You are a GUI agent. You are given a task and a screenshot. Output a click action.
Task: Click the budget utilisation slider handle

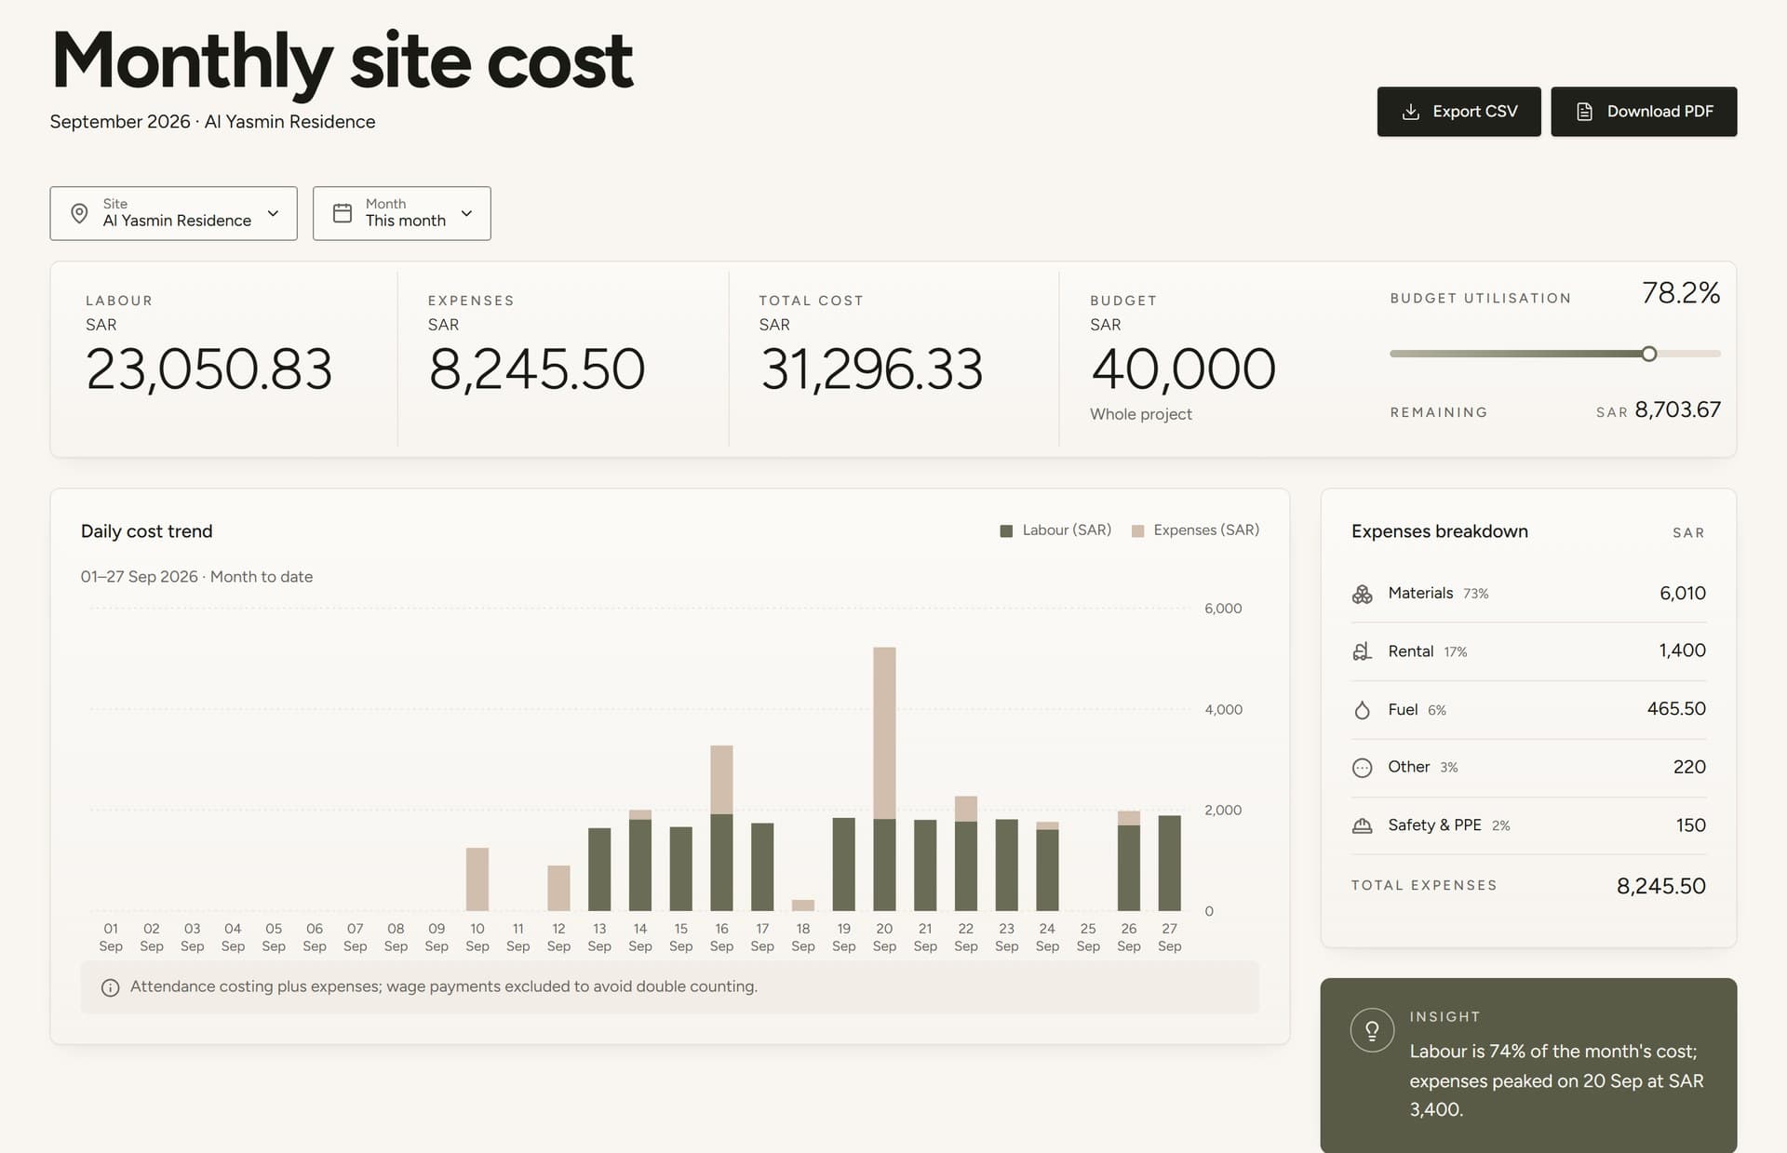[x=1649, y=354]
